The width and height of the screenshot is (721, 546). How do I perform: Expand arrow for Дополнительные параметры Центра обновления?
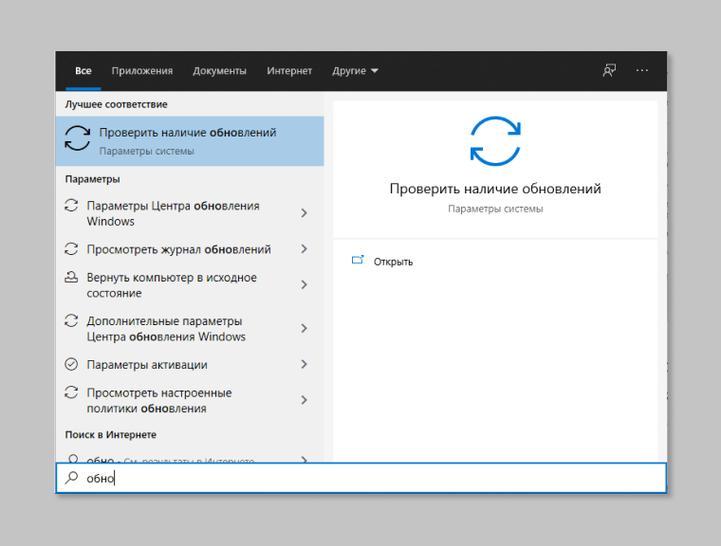304,328
